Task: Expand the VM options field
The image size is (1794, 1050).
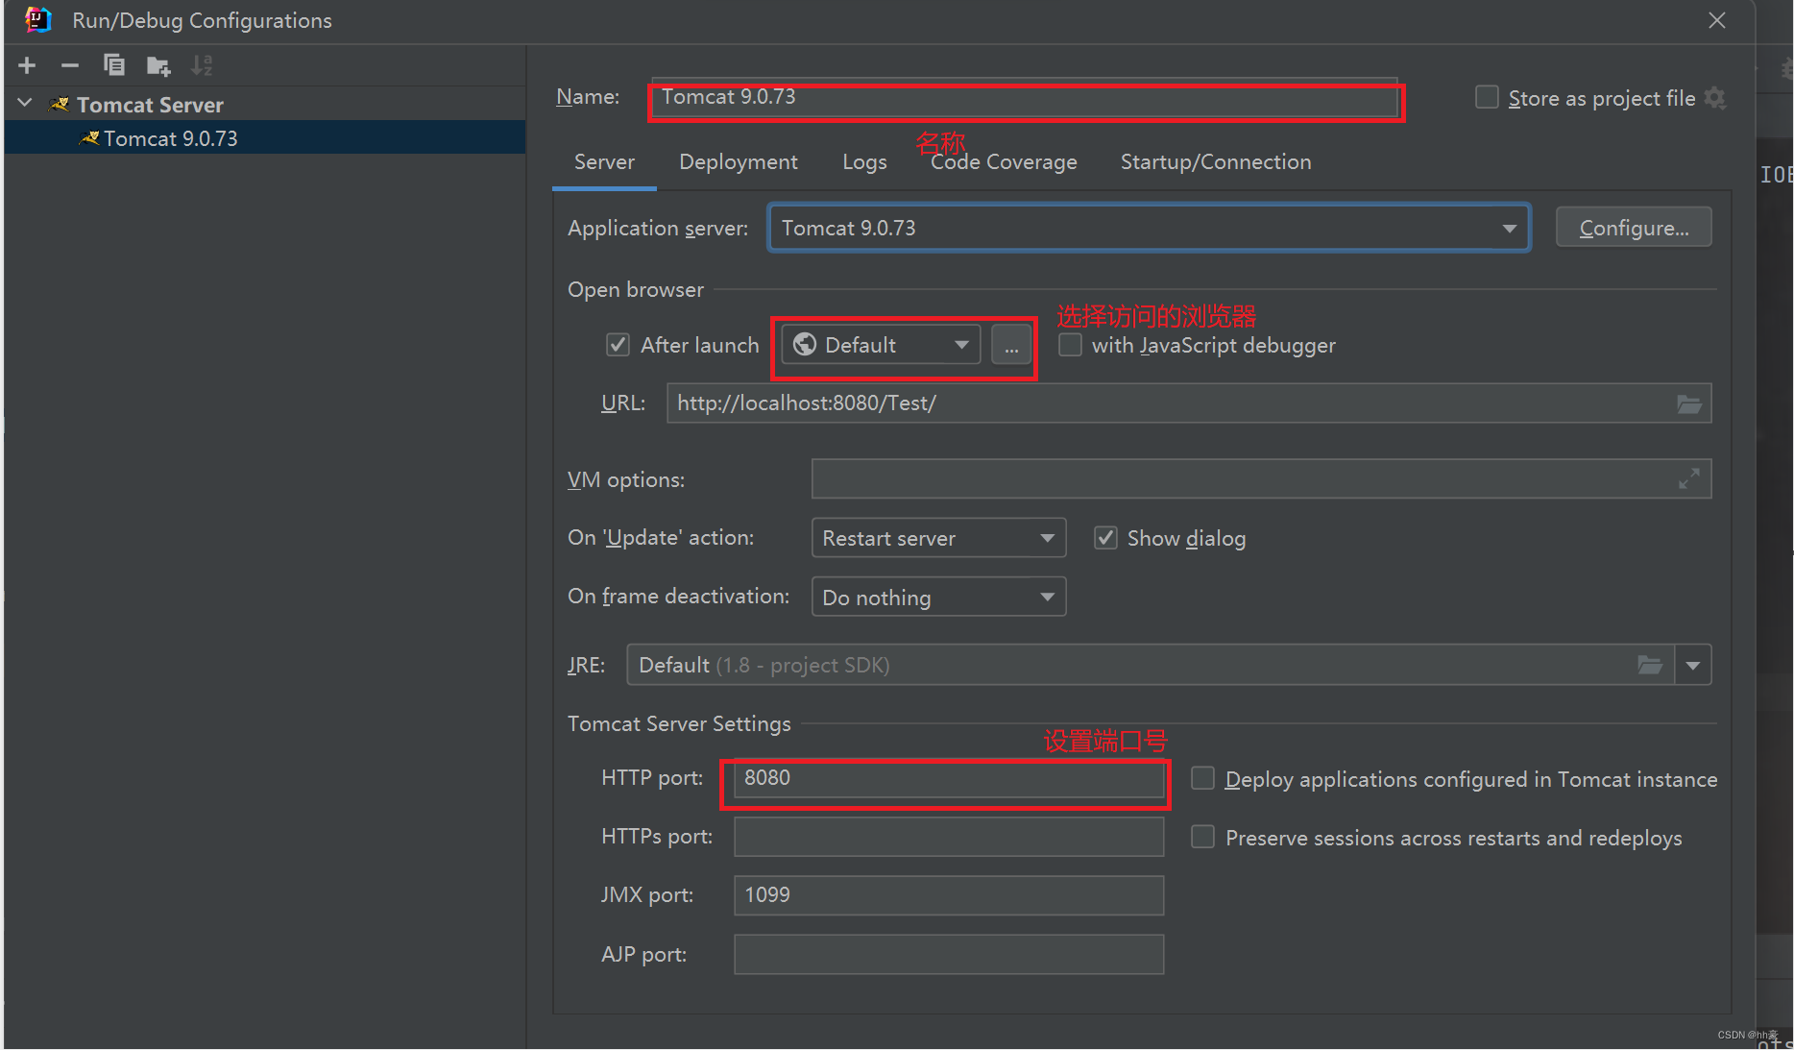Action: (1689, 478)
